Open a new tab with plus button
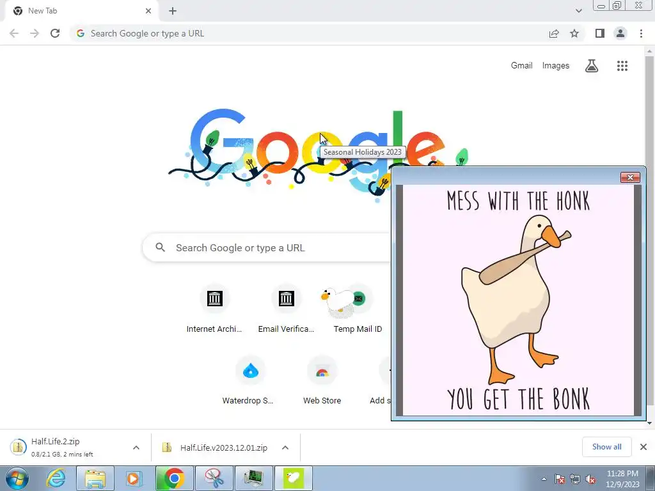The width and height of the screenshot is (655, 491). (173, 11)
